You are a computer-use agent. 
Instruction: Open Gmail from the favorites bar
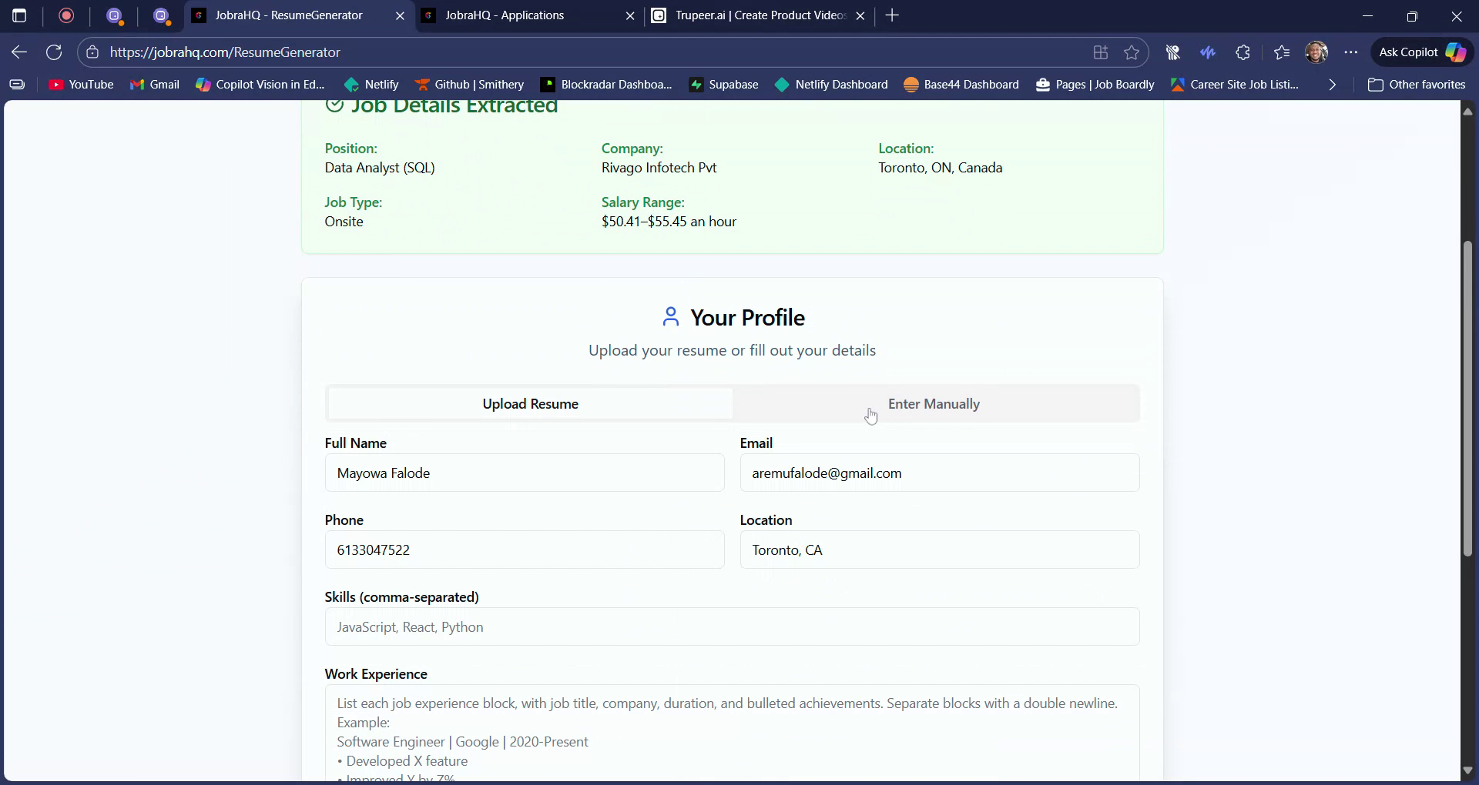[x=155, y=85]
